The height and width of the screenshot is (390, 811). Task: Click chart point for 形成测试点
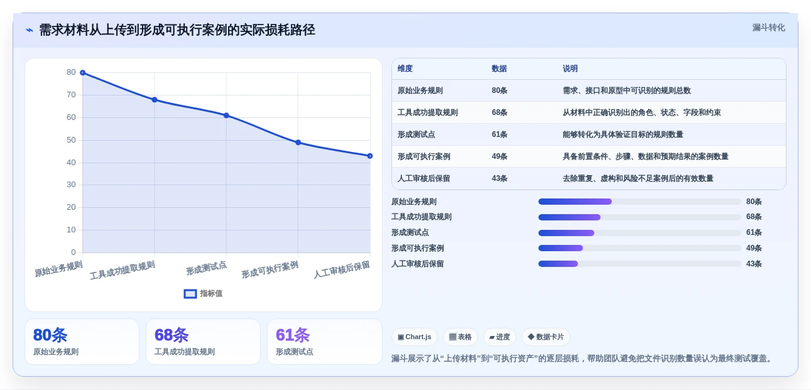tap(226, 116)
